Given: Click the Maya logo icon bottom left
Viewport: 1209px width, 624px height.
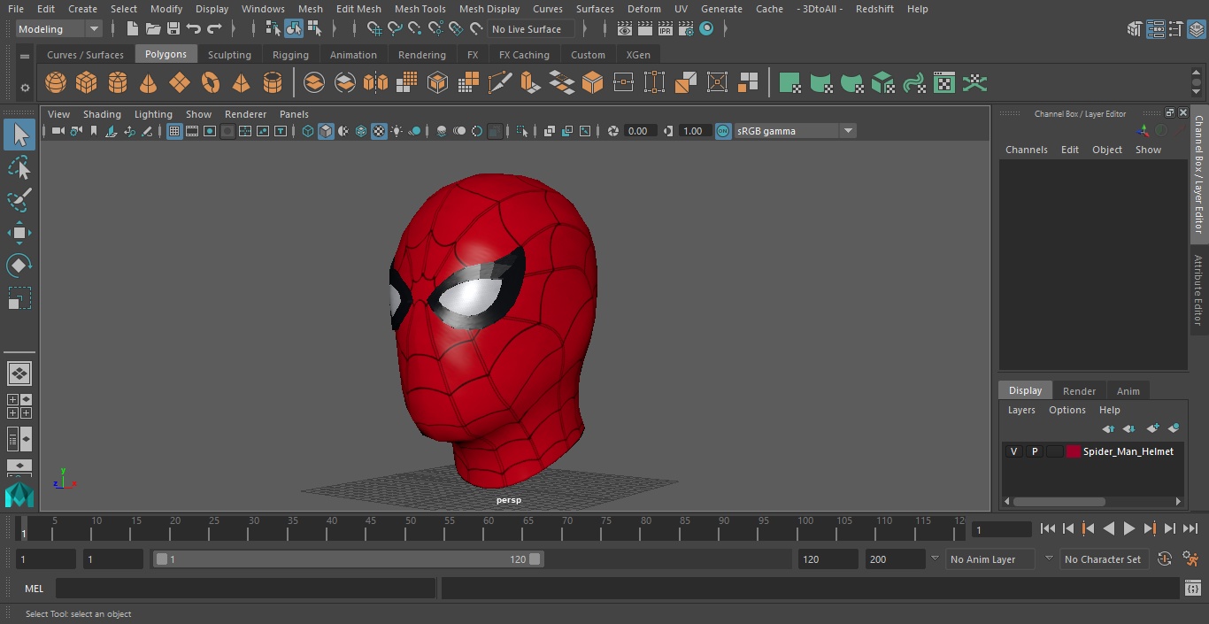Looking at the screenshot, I should click(x=19, y=494).
